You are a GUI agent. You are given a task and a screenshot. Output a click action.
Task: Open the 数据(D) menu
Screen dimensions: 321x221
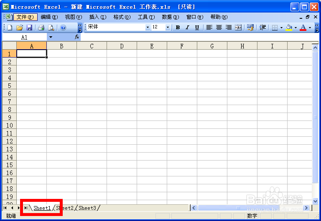[x=171, y=17]
